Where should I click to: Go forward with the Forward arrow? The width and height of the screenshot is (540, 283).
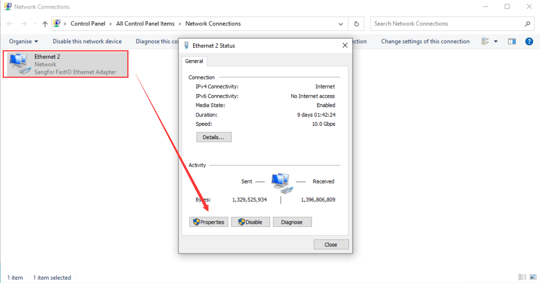24,24
